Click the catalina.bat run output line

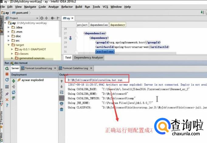tap(95, 80)
